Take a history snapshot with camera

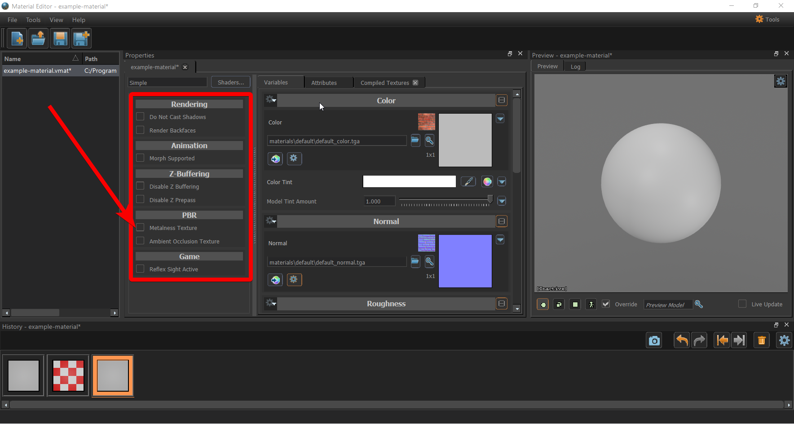coord(654,340)
